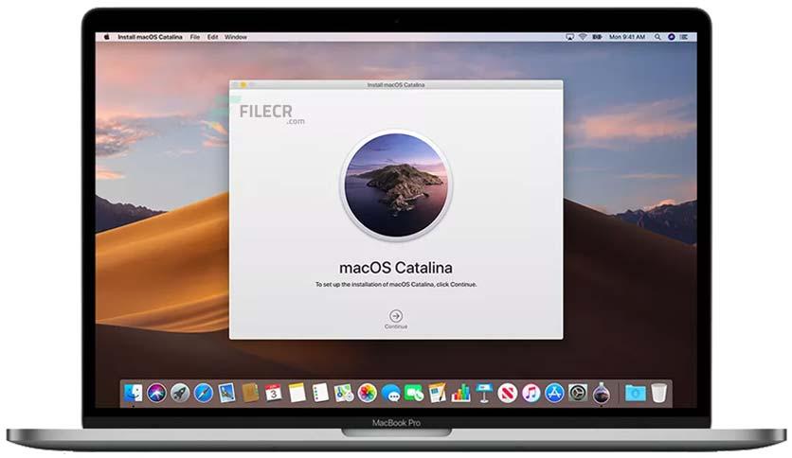
Task: Open Keynote podium icon in Dock
Action: click(x=484, y=393)
